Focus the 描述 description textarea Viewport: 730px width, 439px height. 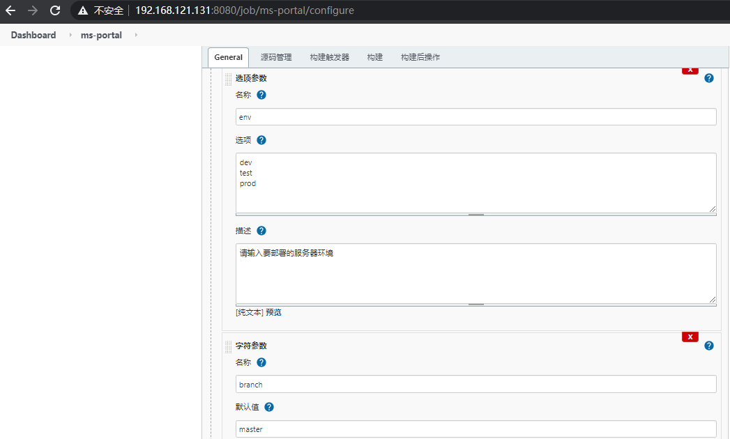point(476,274)
